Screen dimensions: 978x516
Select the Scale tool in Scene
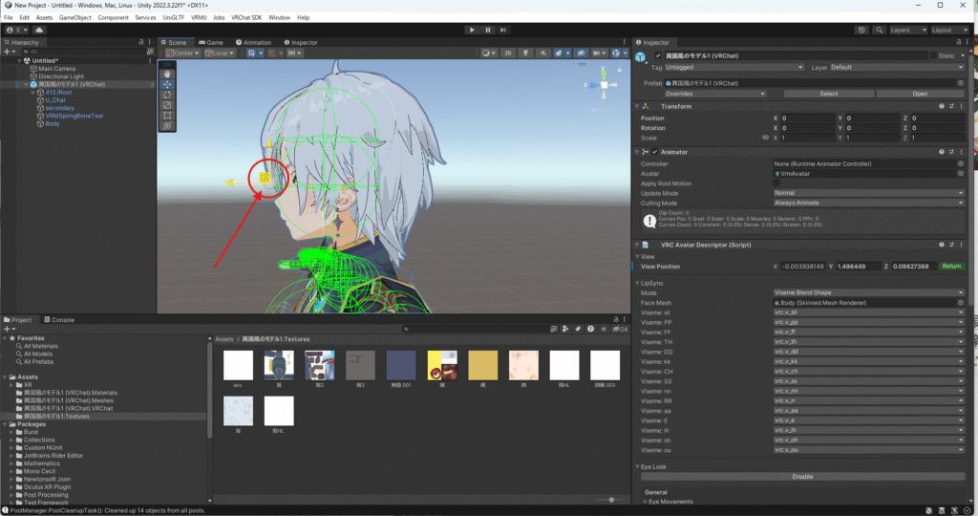(167, 105)
